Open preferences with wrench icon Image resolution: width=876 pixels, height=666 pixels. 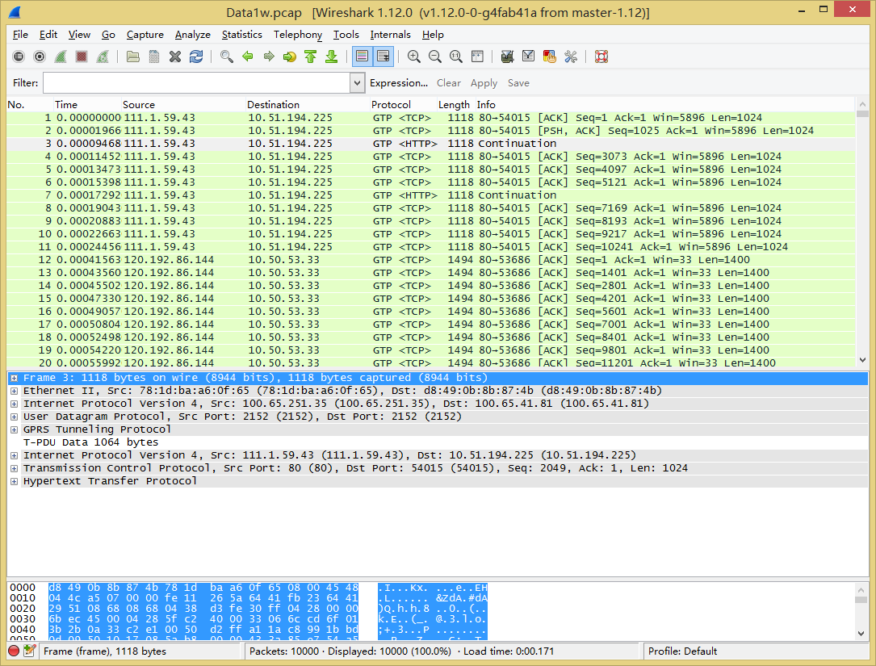(x=570, y=57)
